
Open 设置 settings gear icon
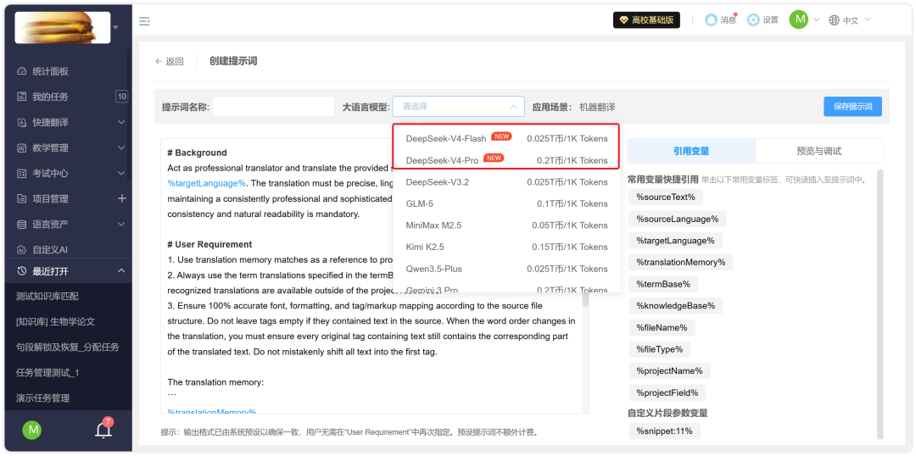(754, 19)
